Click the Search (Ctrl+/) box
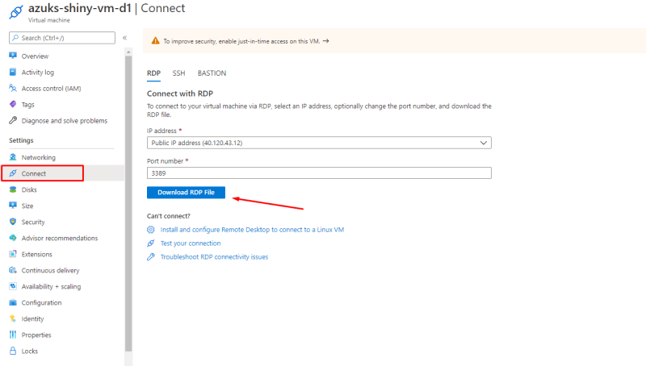The height and width of the screenshot is (366, 646). click(x=62, y=38)
